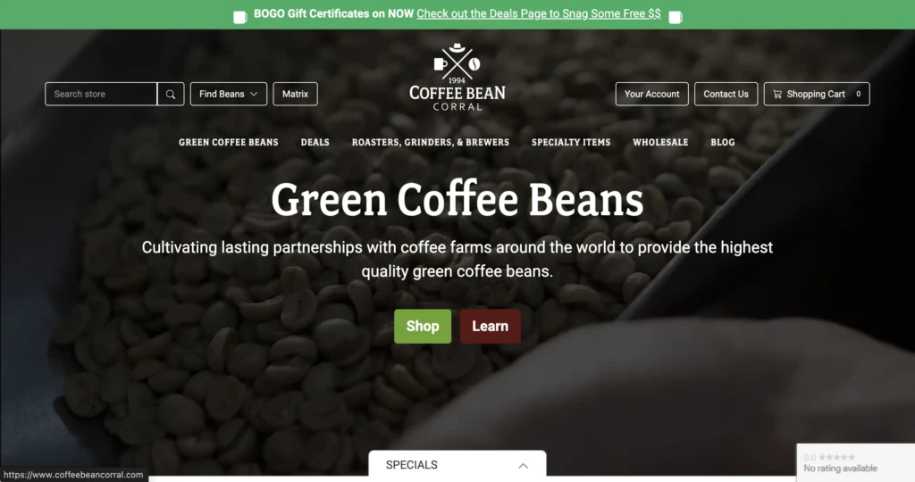The image size is (915, 482).
Task: Open the Find Beans dropdown
Action: tap(228, 94)
